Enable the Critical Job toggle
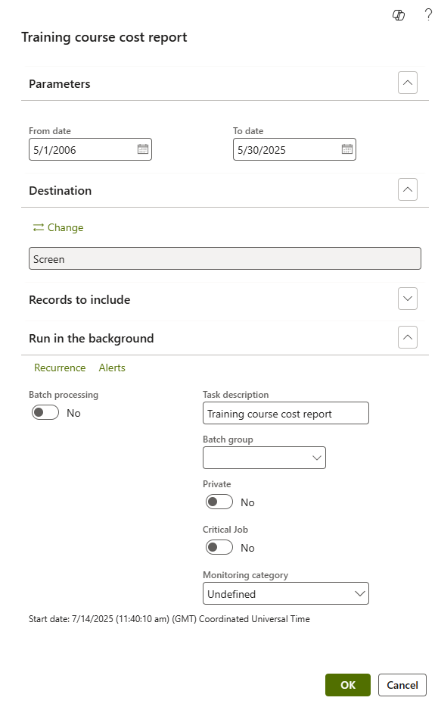This screenshot has height=710, width=438. coord(219,547)
